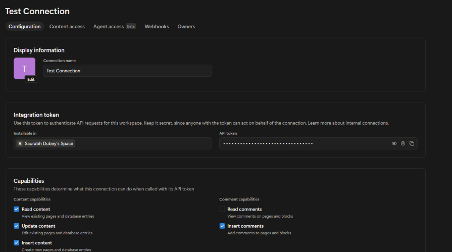Click the Connection name input field

click(127, 71)
